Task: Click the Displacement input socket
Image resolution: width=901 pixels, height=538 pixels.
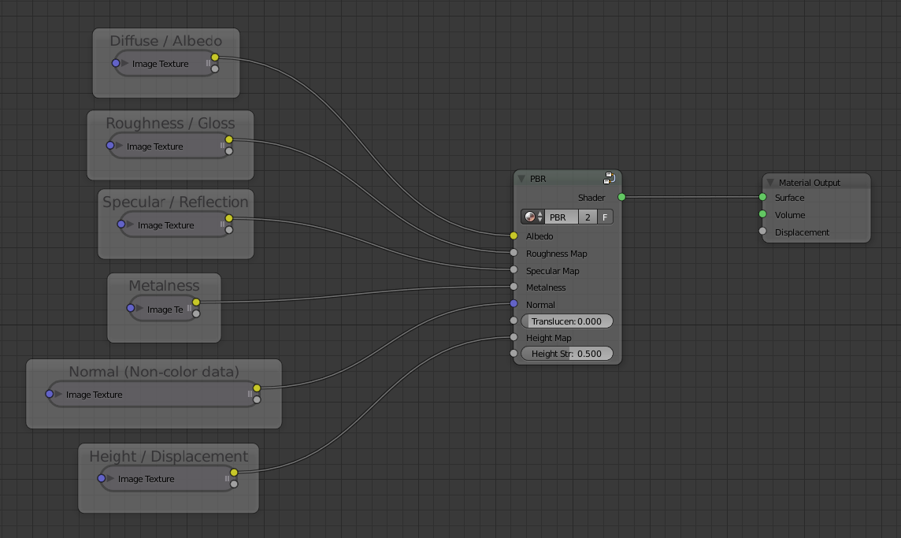Action: [x=762, y=231]
